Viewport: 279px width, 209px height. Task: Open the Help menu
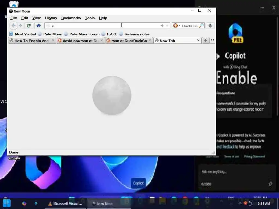click(103, 18)
